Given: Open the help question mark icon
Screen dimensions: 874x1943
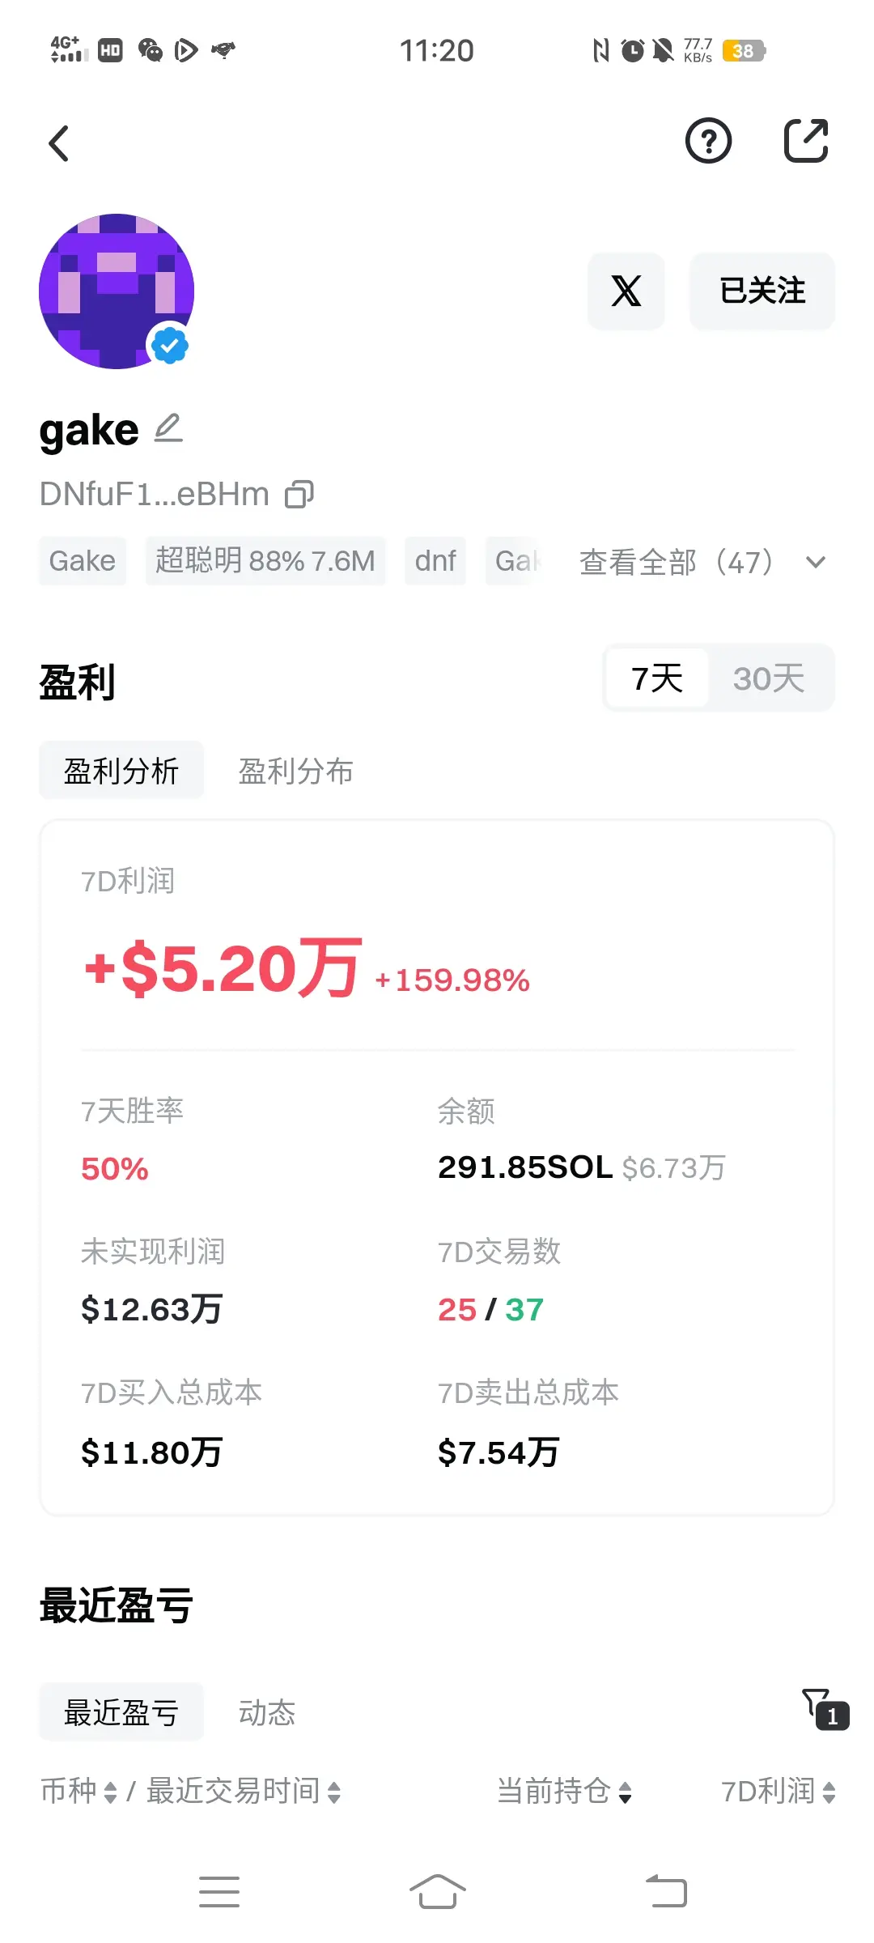Looking at the screenshot, I should [708, 142].
